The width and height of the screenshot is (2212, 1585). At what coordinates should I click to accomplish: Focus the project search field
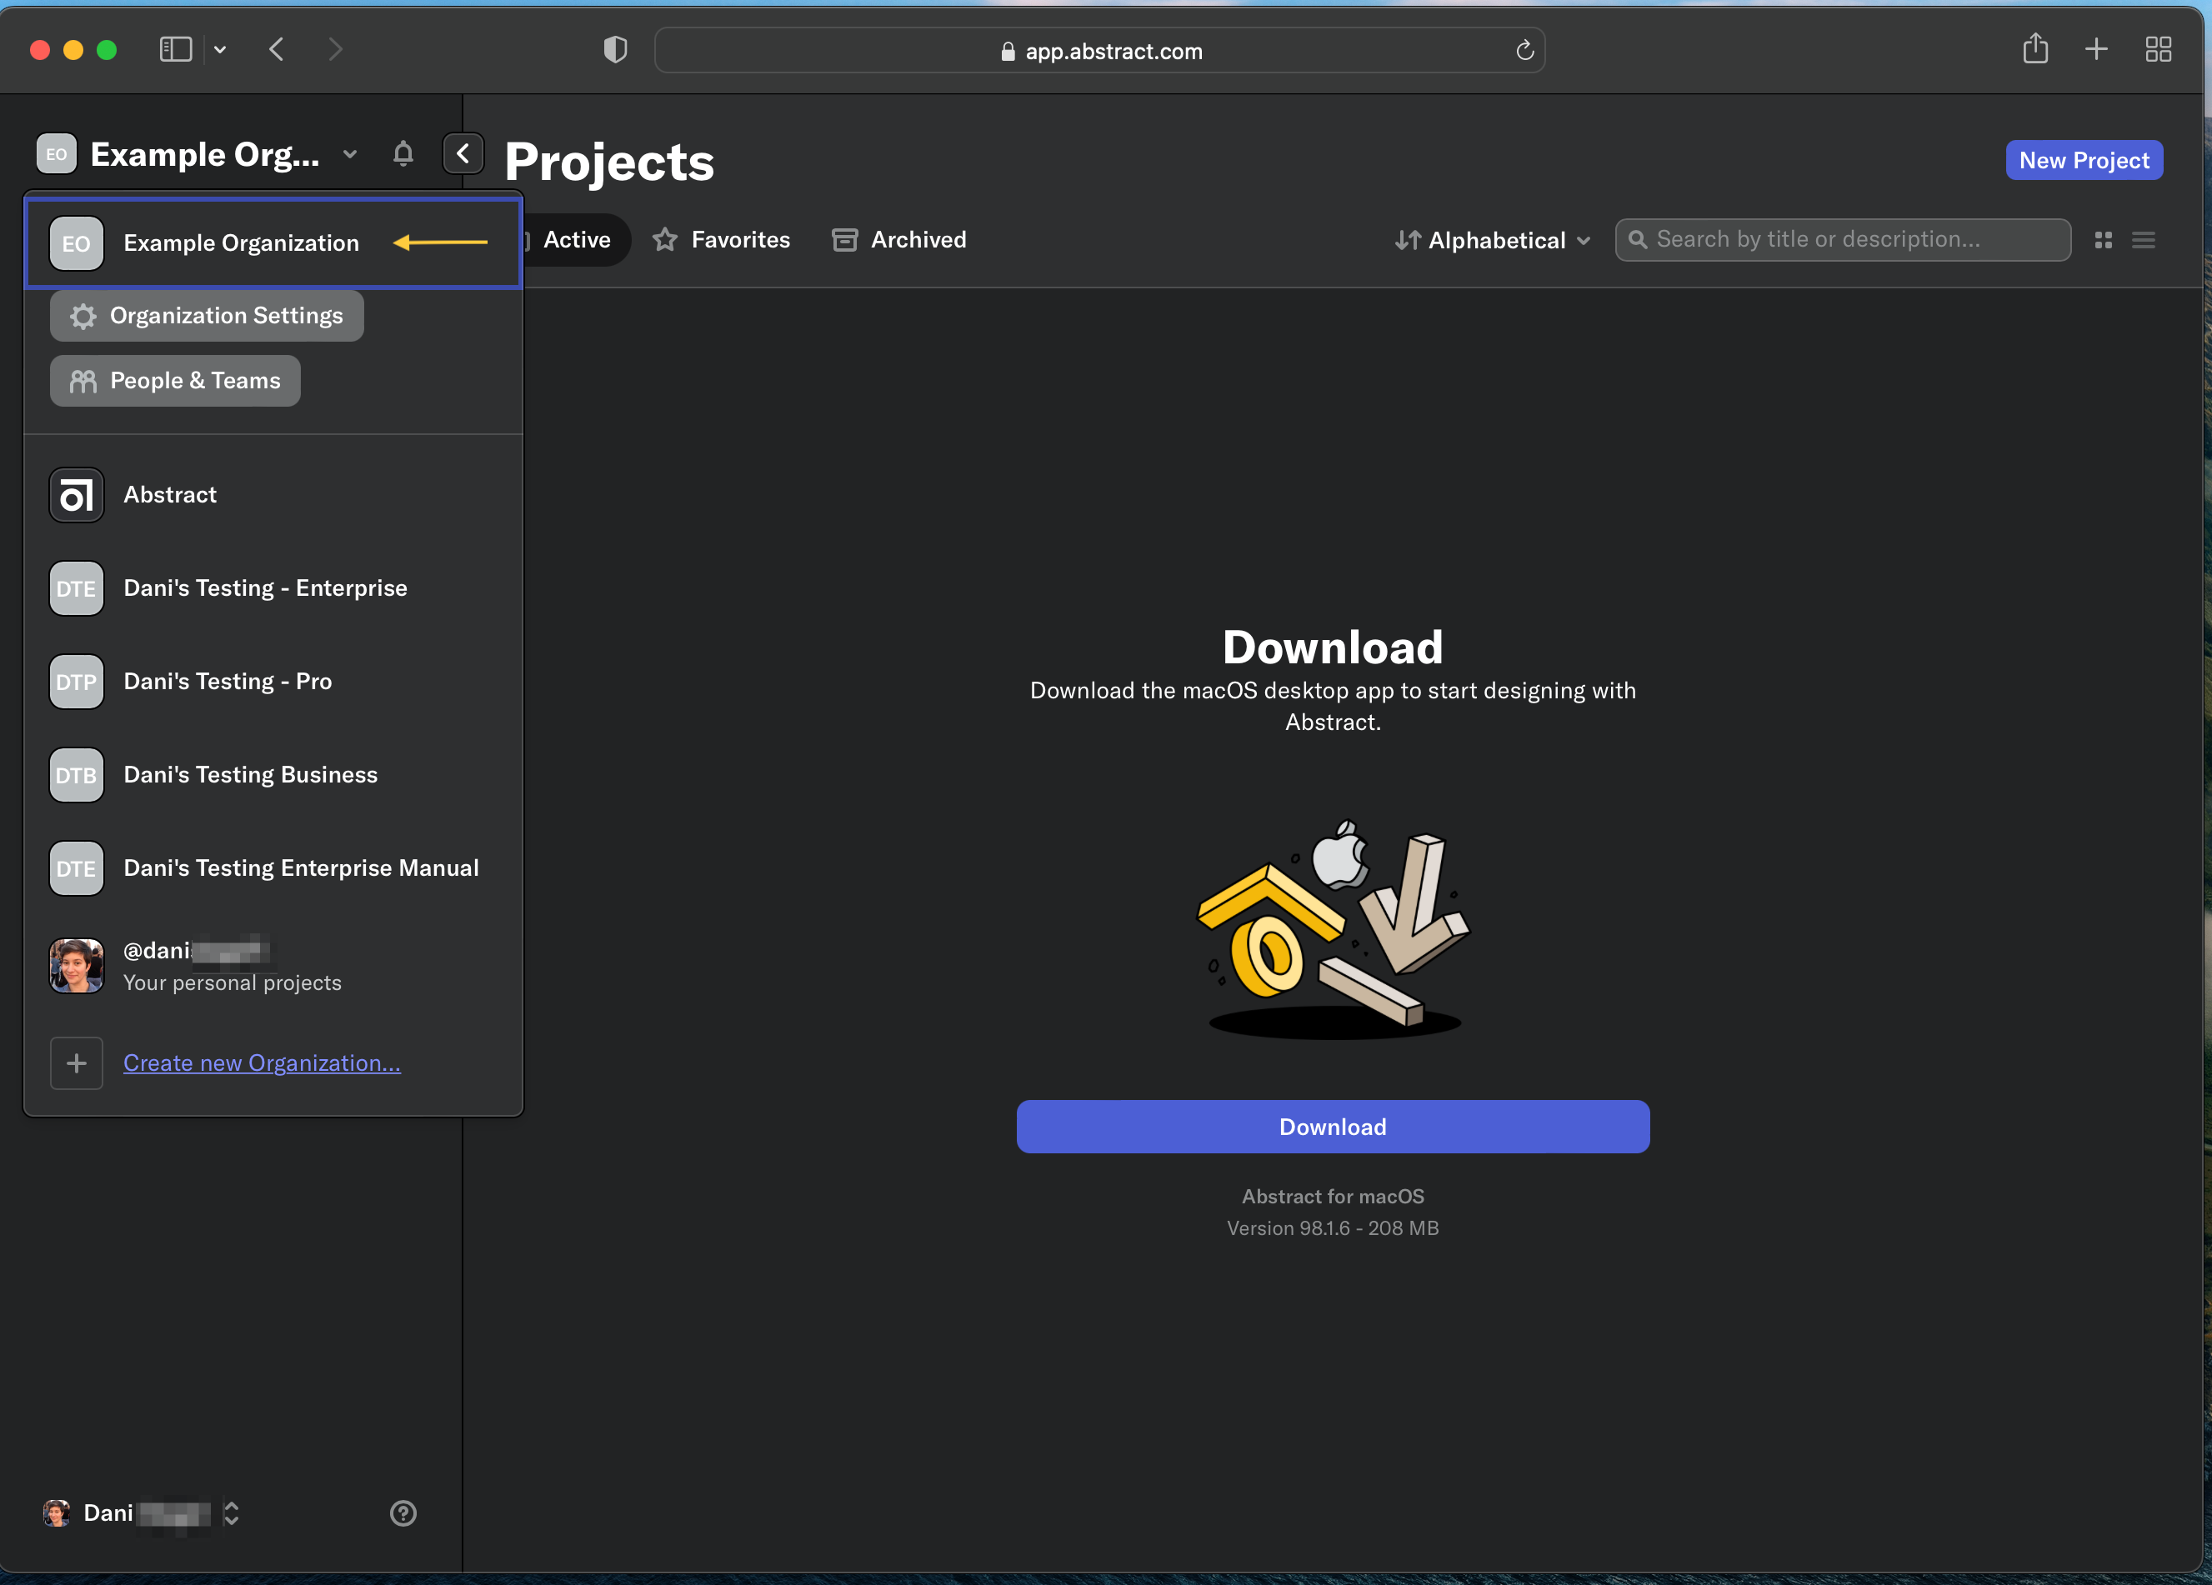tap(1842, 240)
